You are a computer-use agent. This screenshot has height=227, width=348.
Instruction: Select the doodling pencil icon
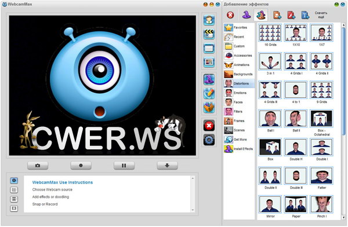tap(209, 93)
